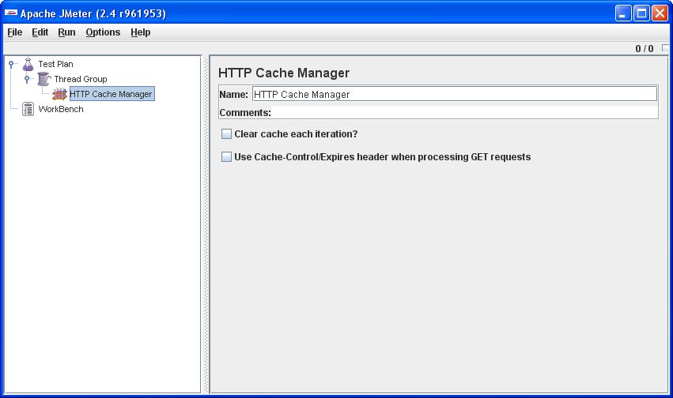Click into the Name text field

[x=453, y=94]
